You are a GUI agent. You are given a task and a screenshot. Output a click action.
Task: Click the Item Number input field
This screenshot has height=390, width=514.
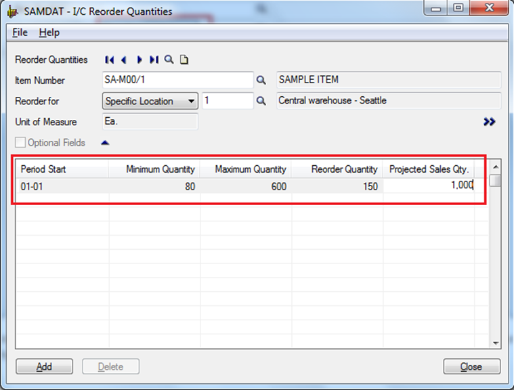click(178, 80)
